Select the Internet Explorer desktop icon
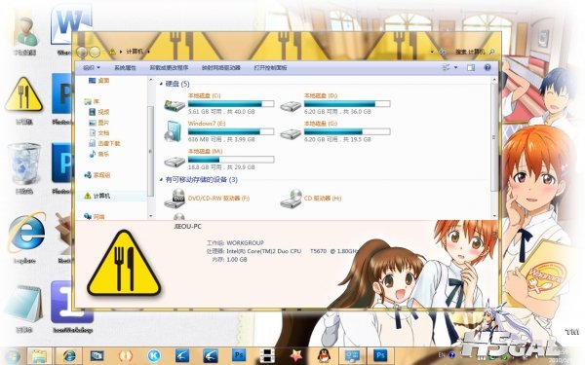The width and height of the screenshot is (585, 365). pyautogui.click(x=26, y=233)
